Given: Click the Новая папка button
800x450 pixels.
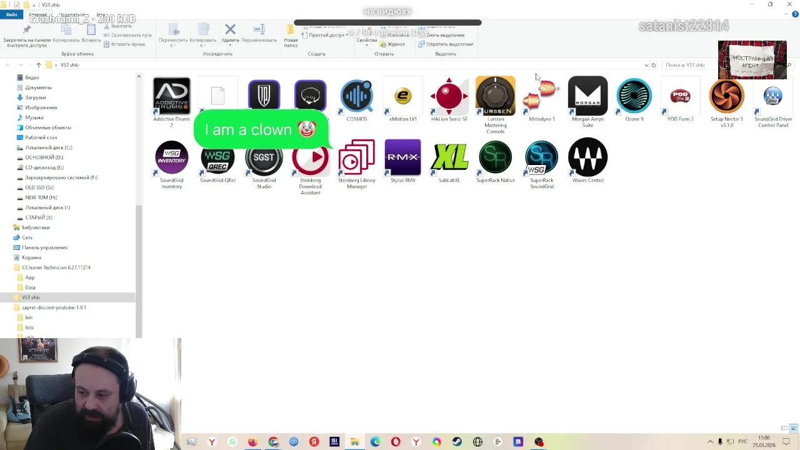Looking at the screenshot, I should tap(291, 36).
